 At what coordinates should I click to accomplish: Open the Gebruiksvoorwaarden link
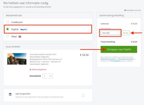point(108,59)
